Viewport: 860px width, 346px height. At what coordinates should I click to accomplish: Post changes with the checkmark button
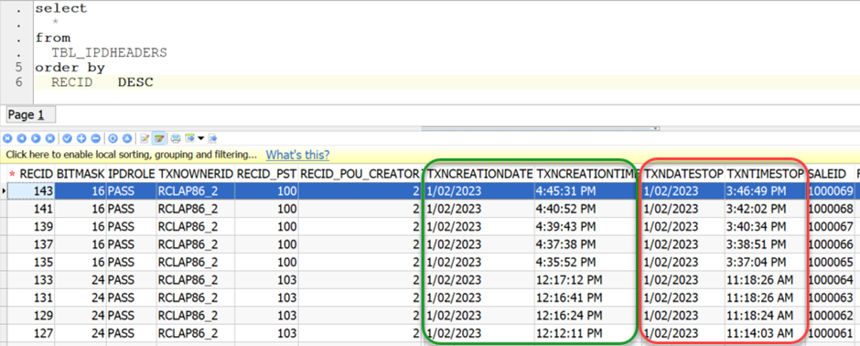pyautogui.click(x=67, y=138)
